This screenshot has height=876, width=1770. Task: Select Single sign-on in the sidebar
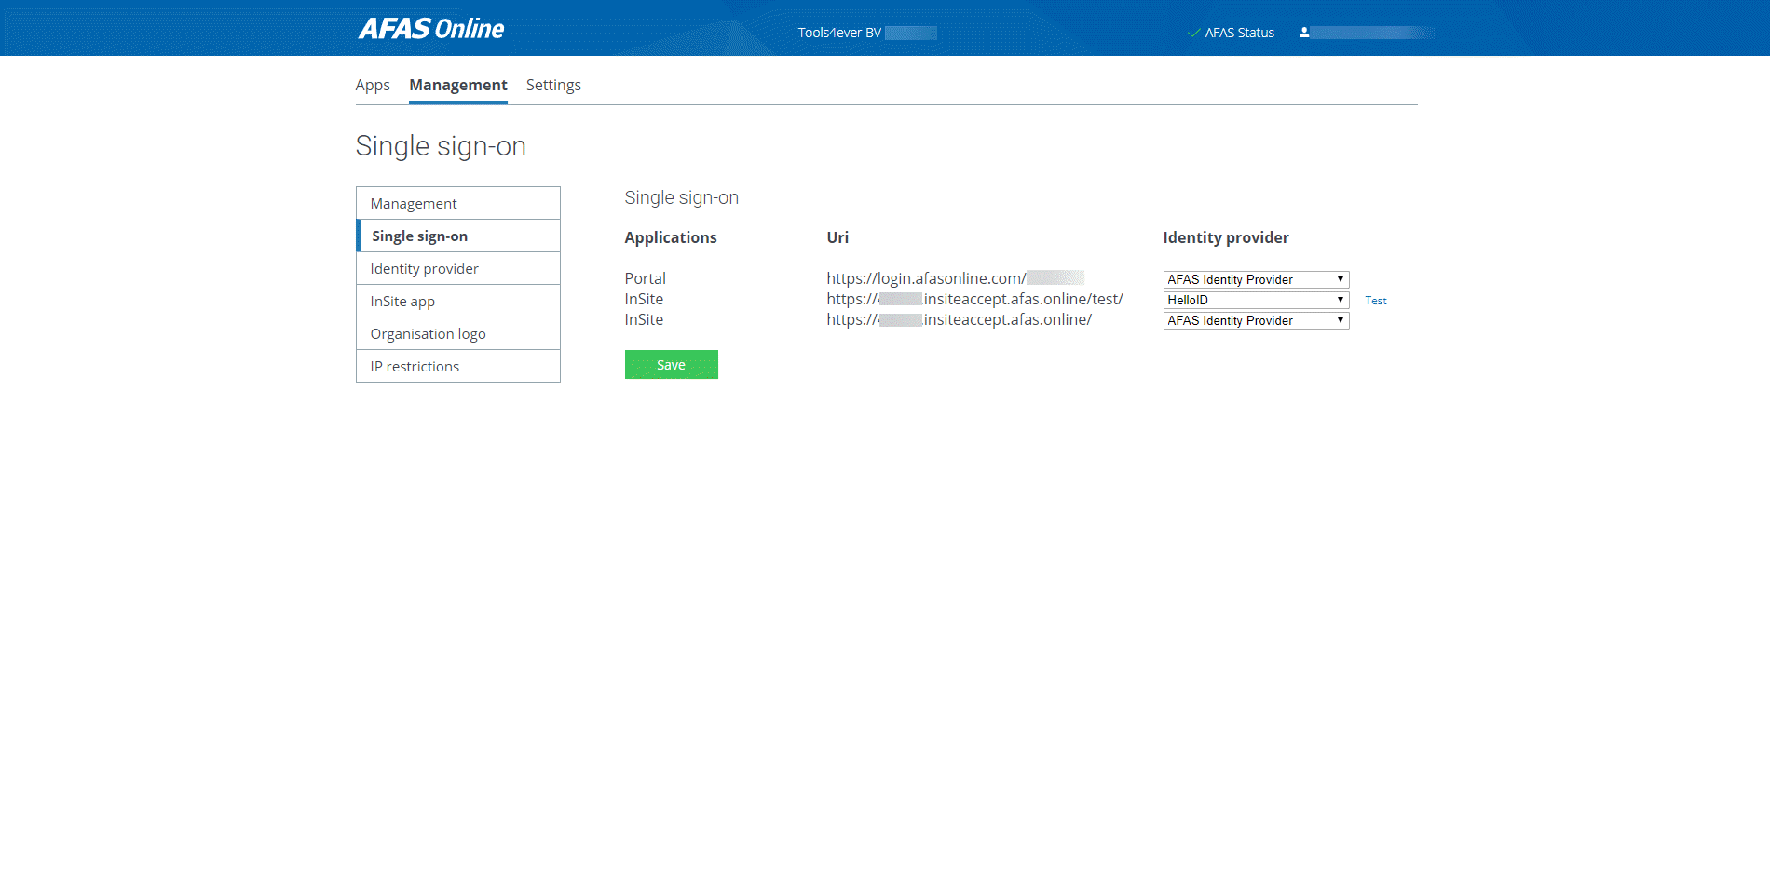(458, 236)
